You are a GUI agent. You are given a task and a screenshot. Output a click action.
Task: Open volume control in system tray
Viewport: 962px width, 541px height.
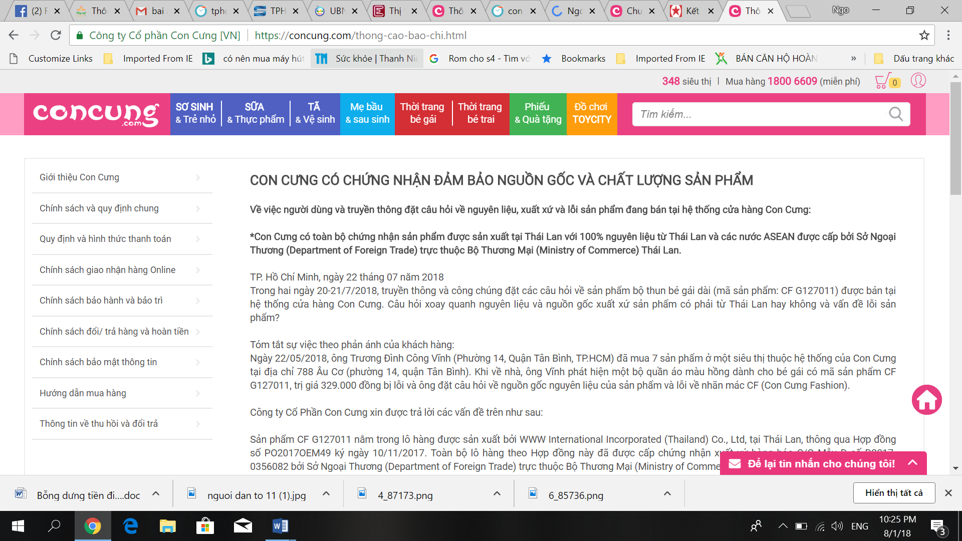click(837, 526)
